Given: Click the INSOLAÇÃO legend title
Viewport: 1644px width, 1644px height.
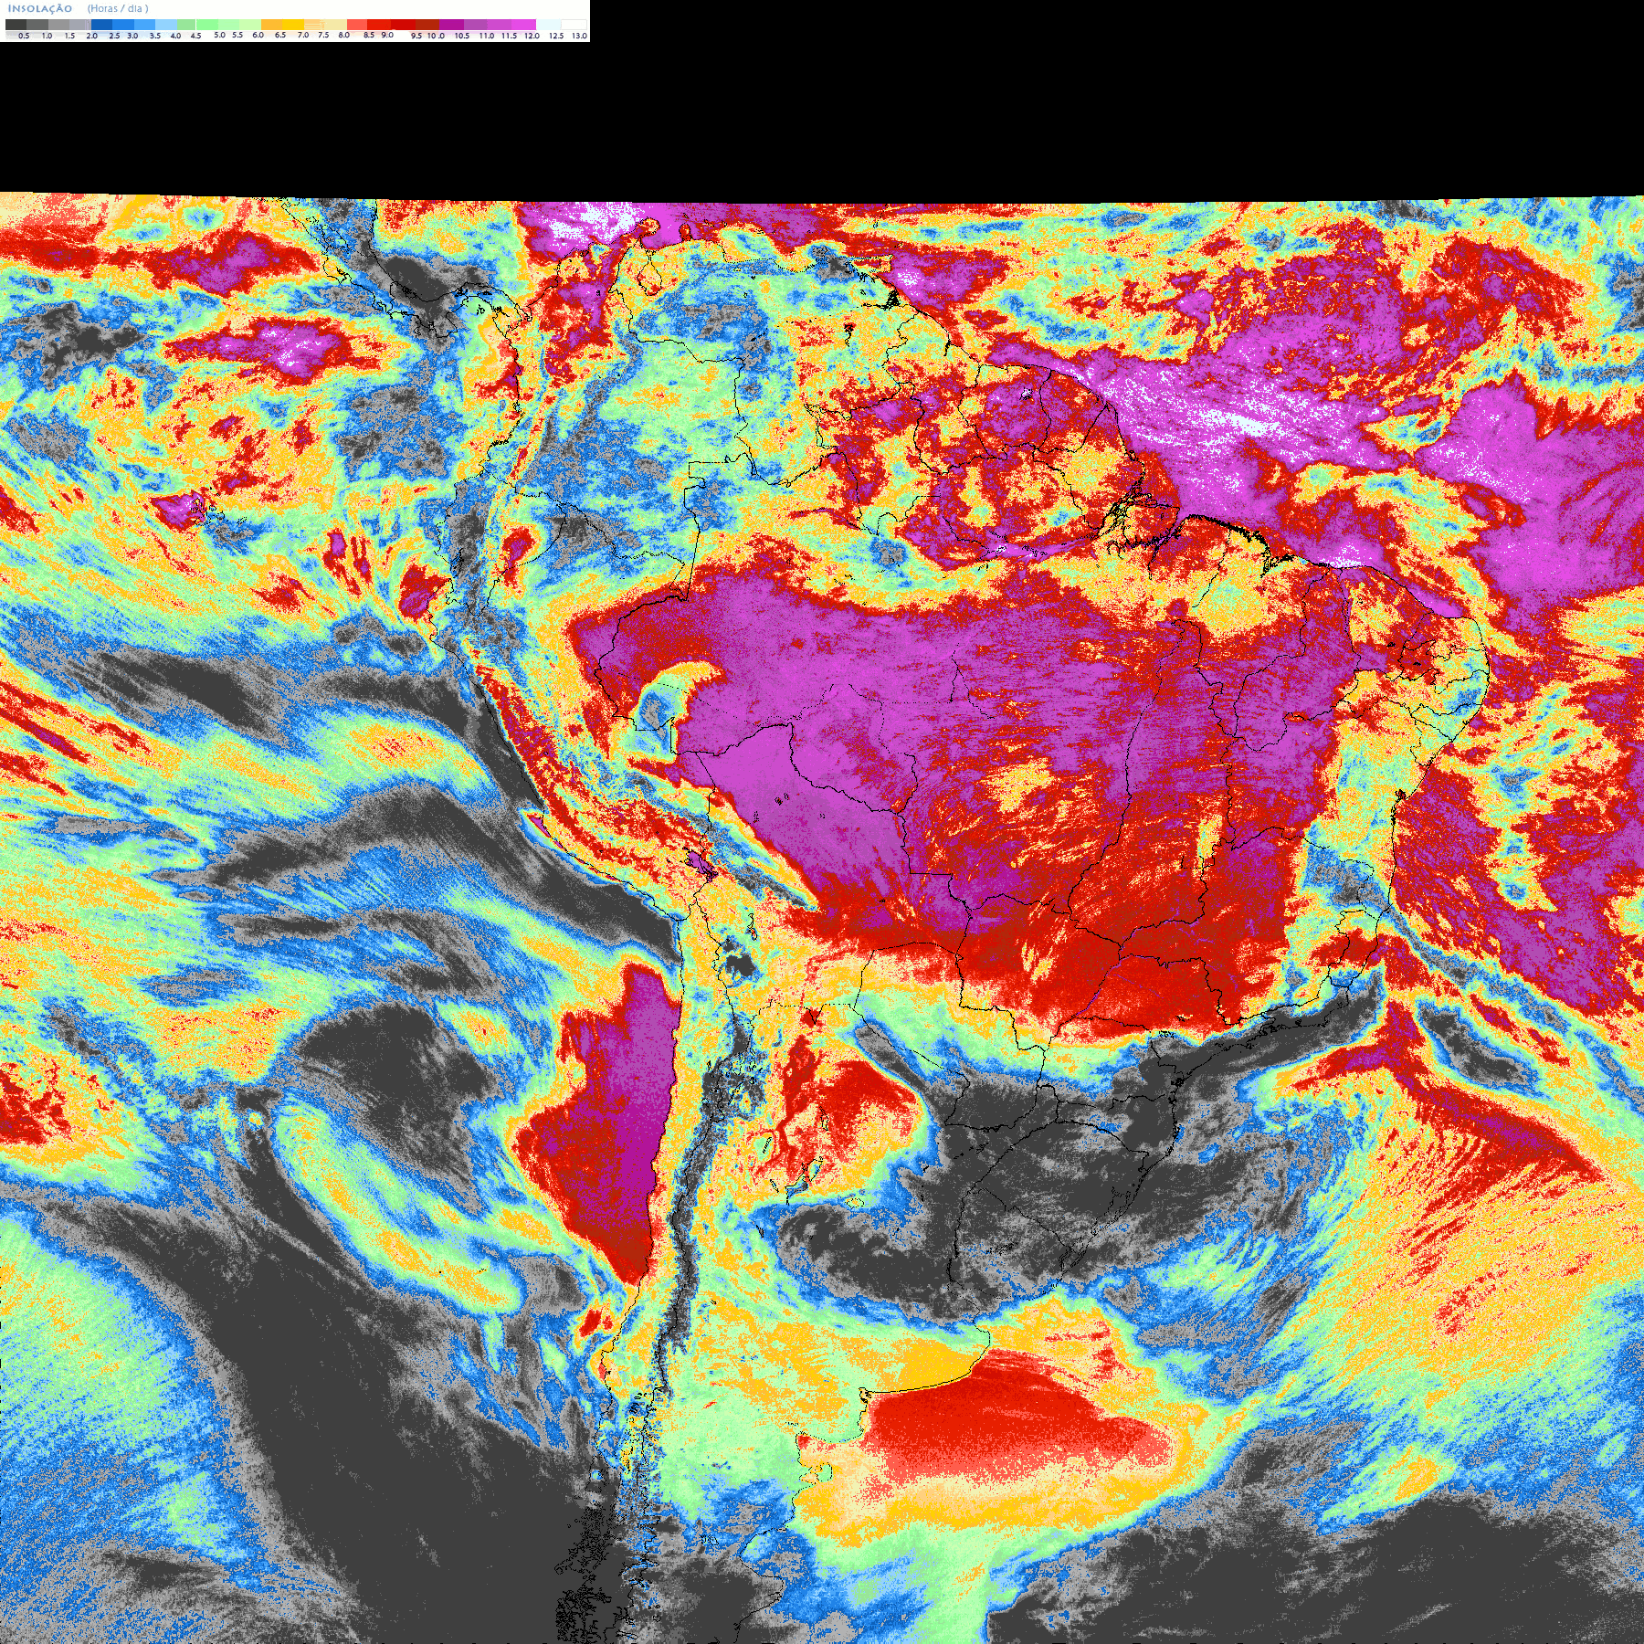Looking at the screenshot, I should (x=40, y=8).
